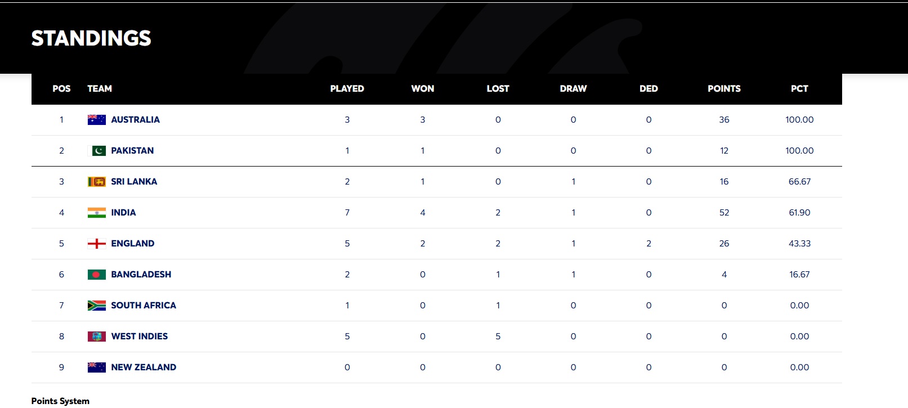Select the SRI LANKA team name
Image resolution: width=908 pixels, height=408 pixels.
click(x=134, y=182)
